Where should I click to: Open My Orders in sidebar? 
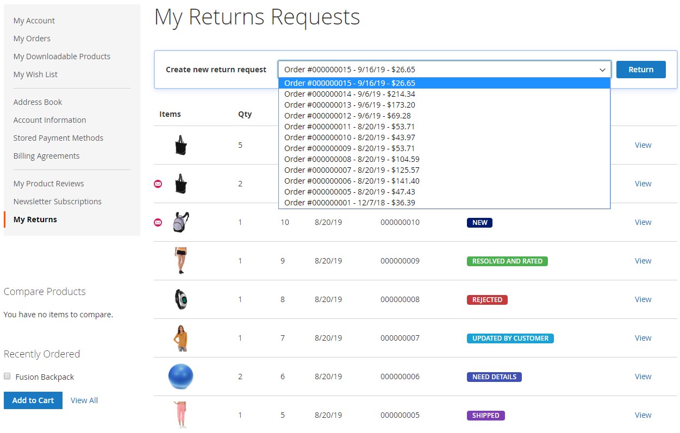[x=32, y=39]
